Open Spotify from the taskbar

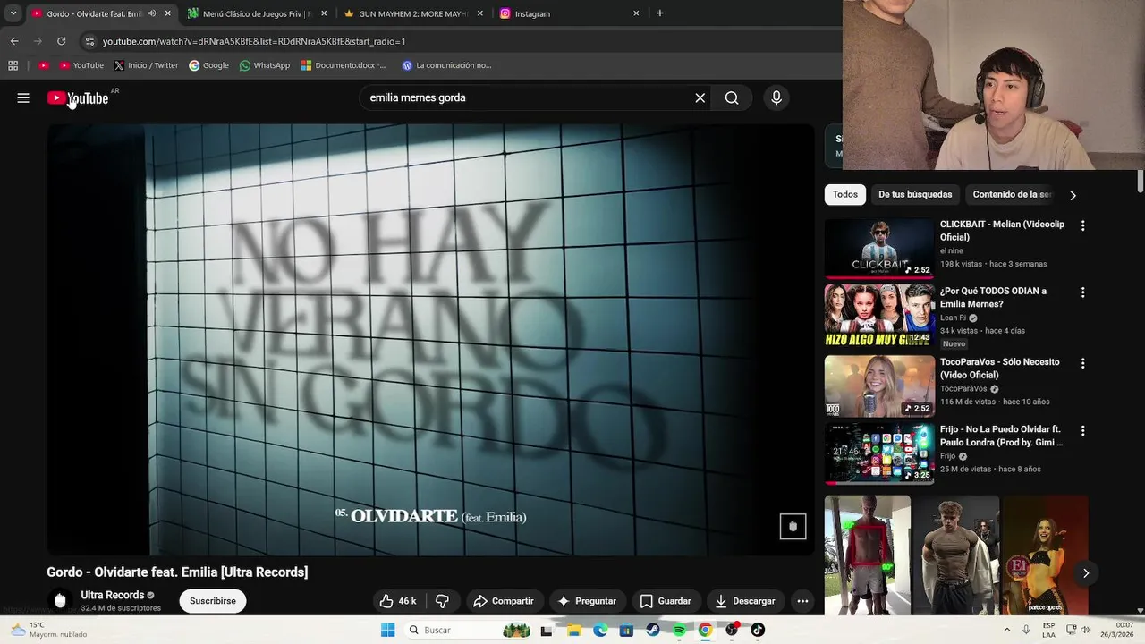pos(679,631)
